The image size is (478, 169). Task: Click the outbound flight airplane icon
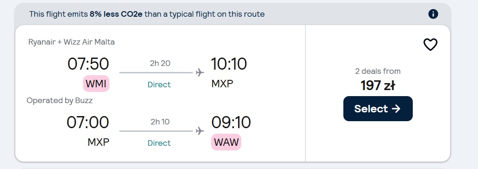click(x=200, y=72)
